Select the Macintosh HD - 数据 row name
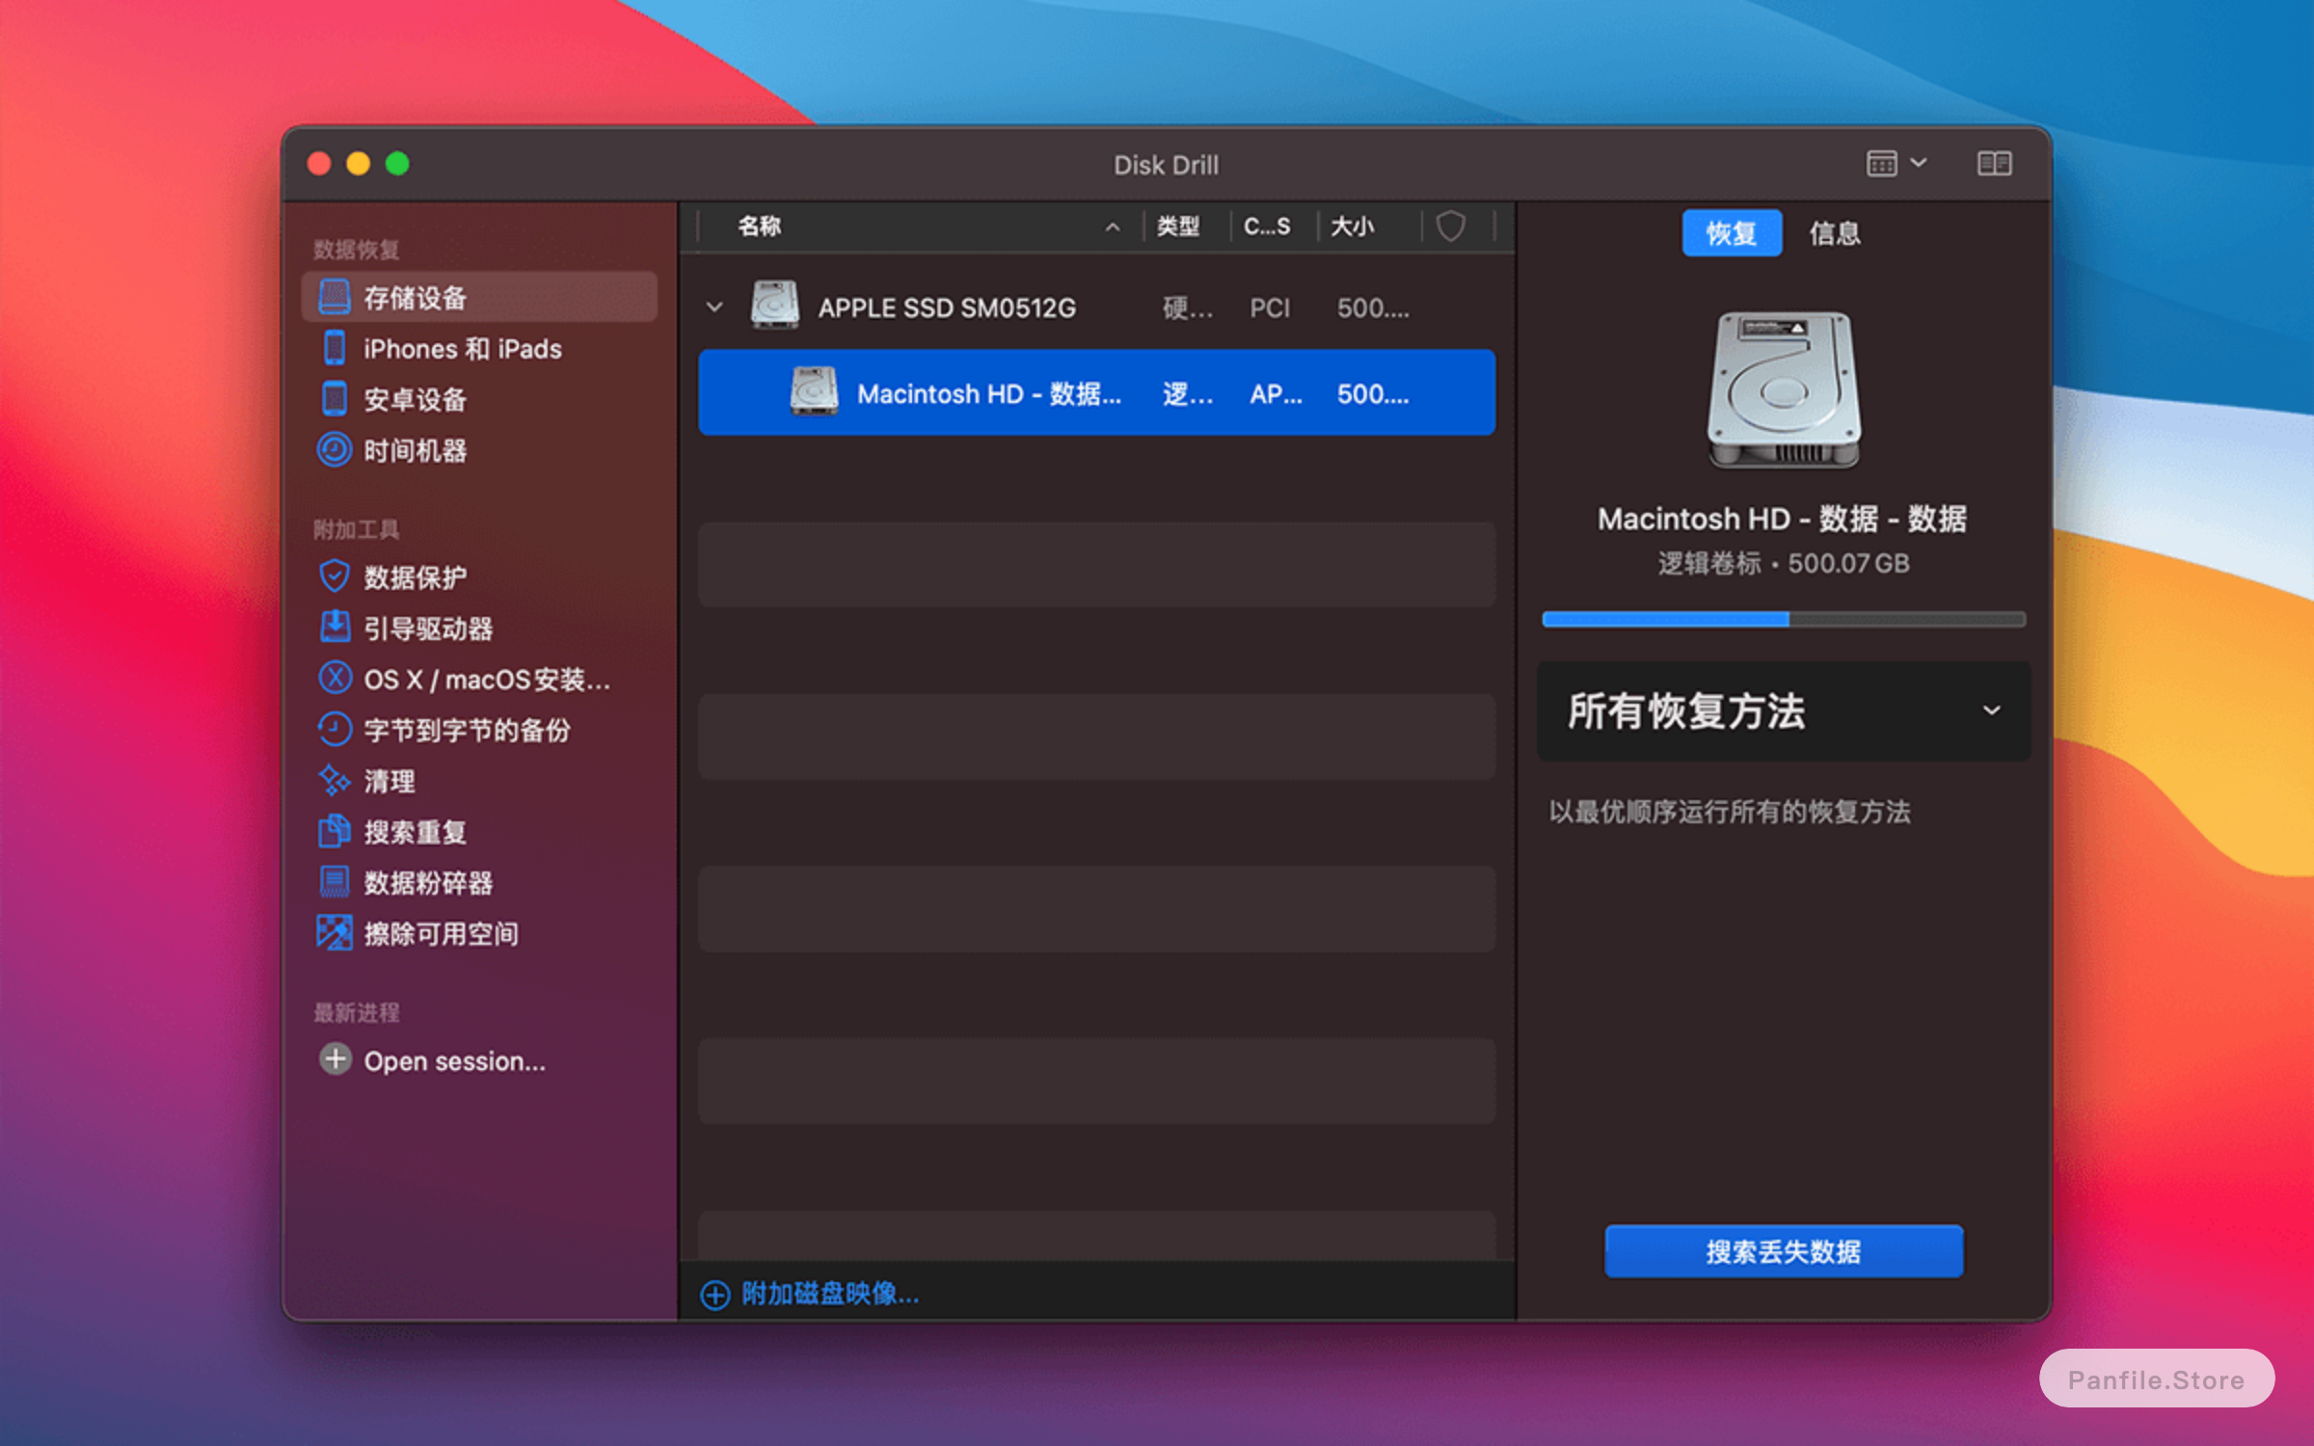This screenshot has width=2314, height=1446. coord(989,393)
